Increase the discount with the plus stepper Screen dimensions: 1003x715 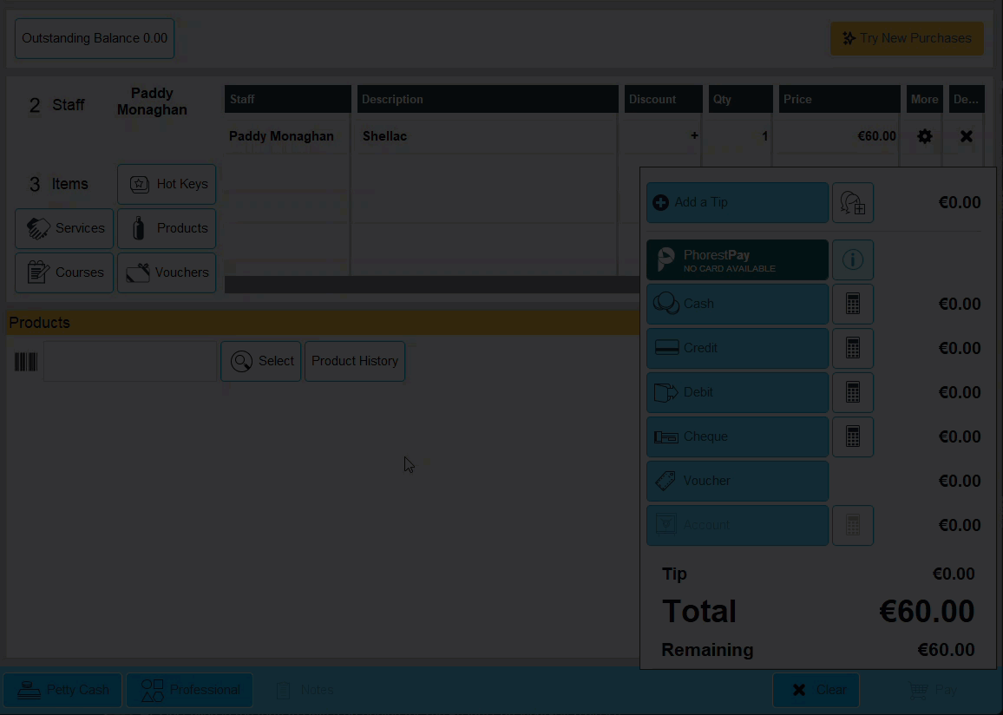click(693, 136)
